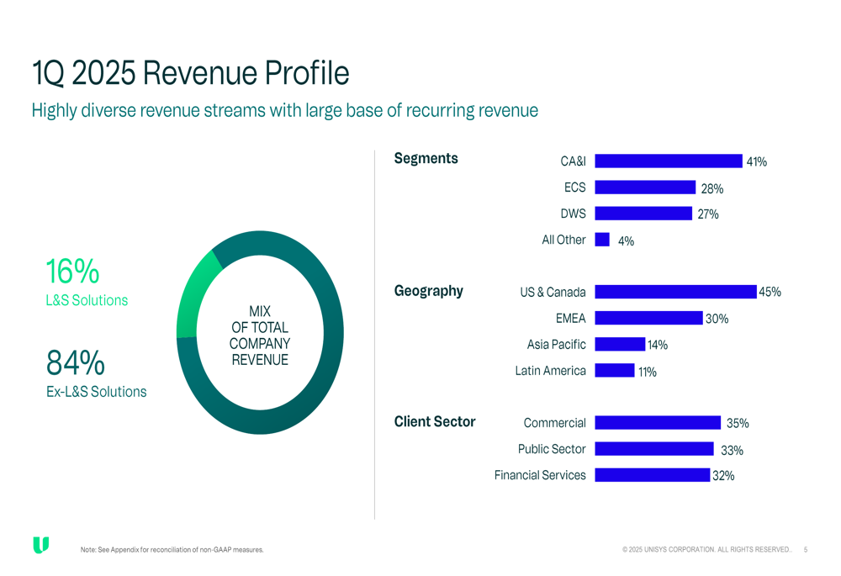
Task: Click the '33%' value
Action: tap(733, 451)
